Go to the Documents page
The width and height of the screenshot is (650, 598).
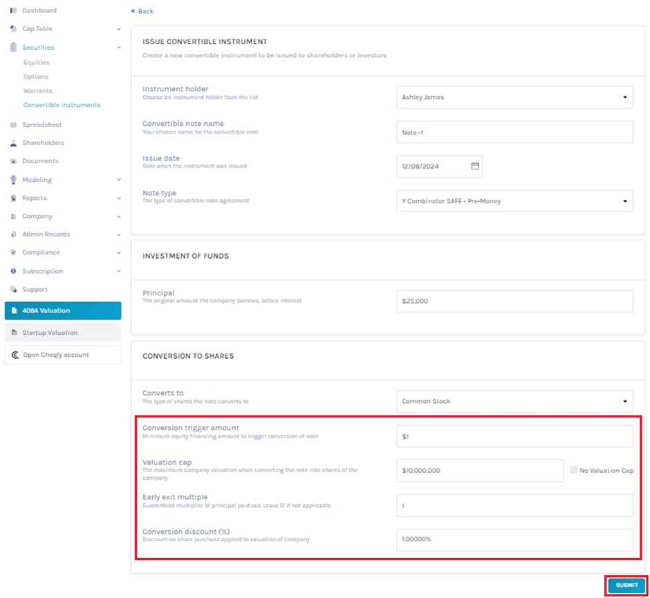(40, 161)
